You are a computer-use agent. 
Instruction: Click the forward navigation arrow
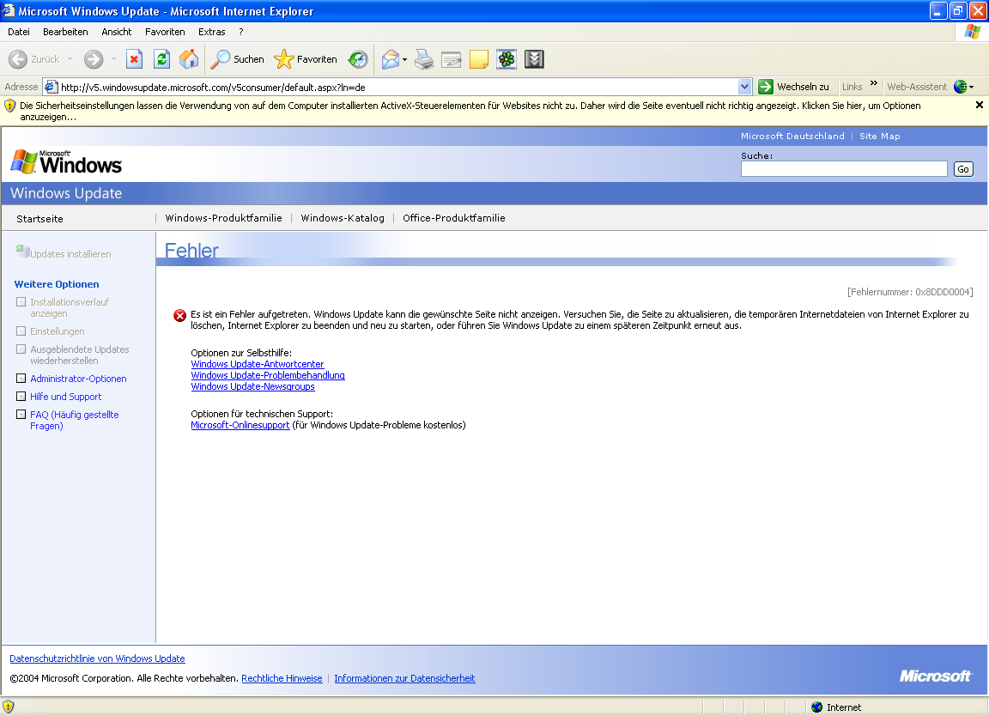(x=94, y=59)
